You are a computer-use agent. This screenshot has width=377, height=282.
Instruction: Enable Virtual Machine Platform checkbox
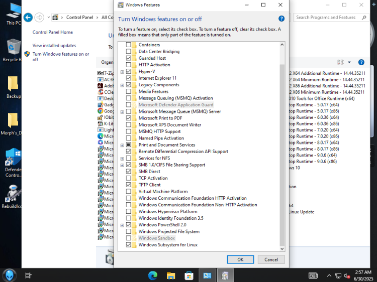point(128,192)
